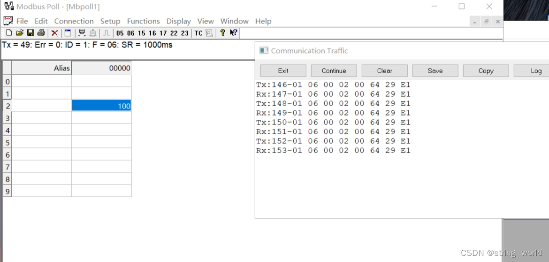Open the Window menu
Image resolution: width=549 pixels, height=262 pixels.
coord(234,22)
